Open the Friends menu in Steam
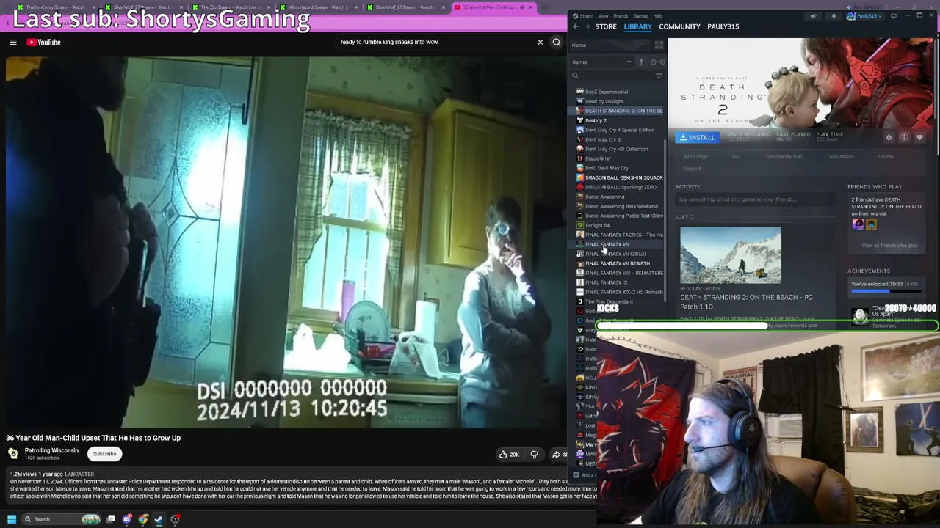 tap(621, 15)
